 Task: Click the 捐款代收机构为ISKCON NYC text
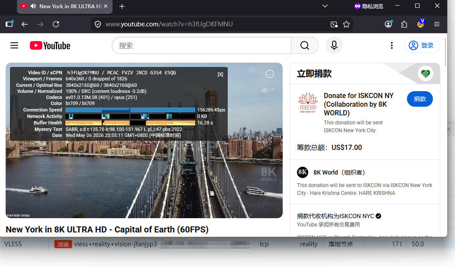tap(336, 216)
